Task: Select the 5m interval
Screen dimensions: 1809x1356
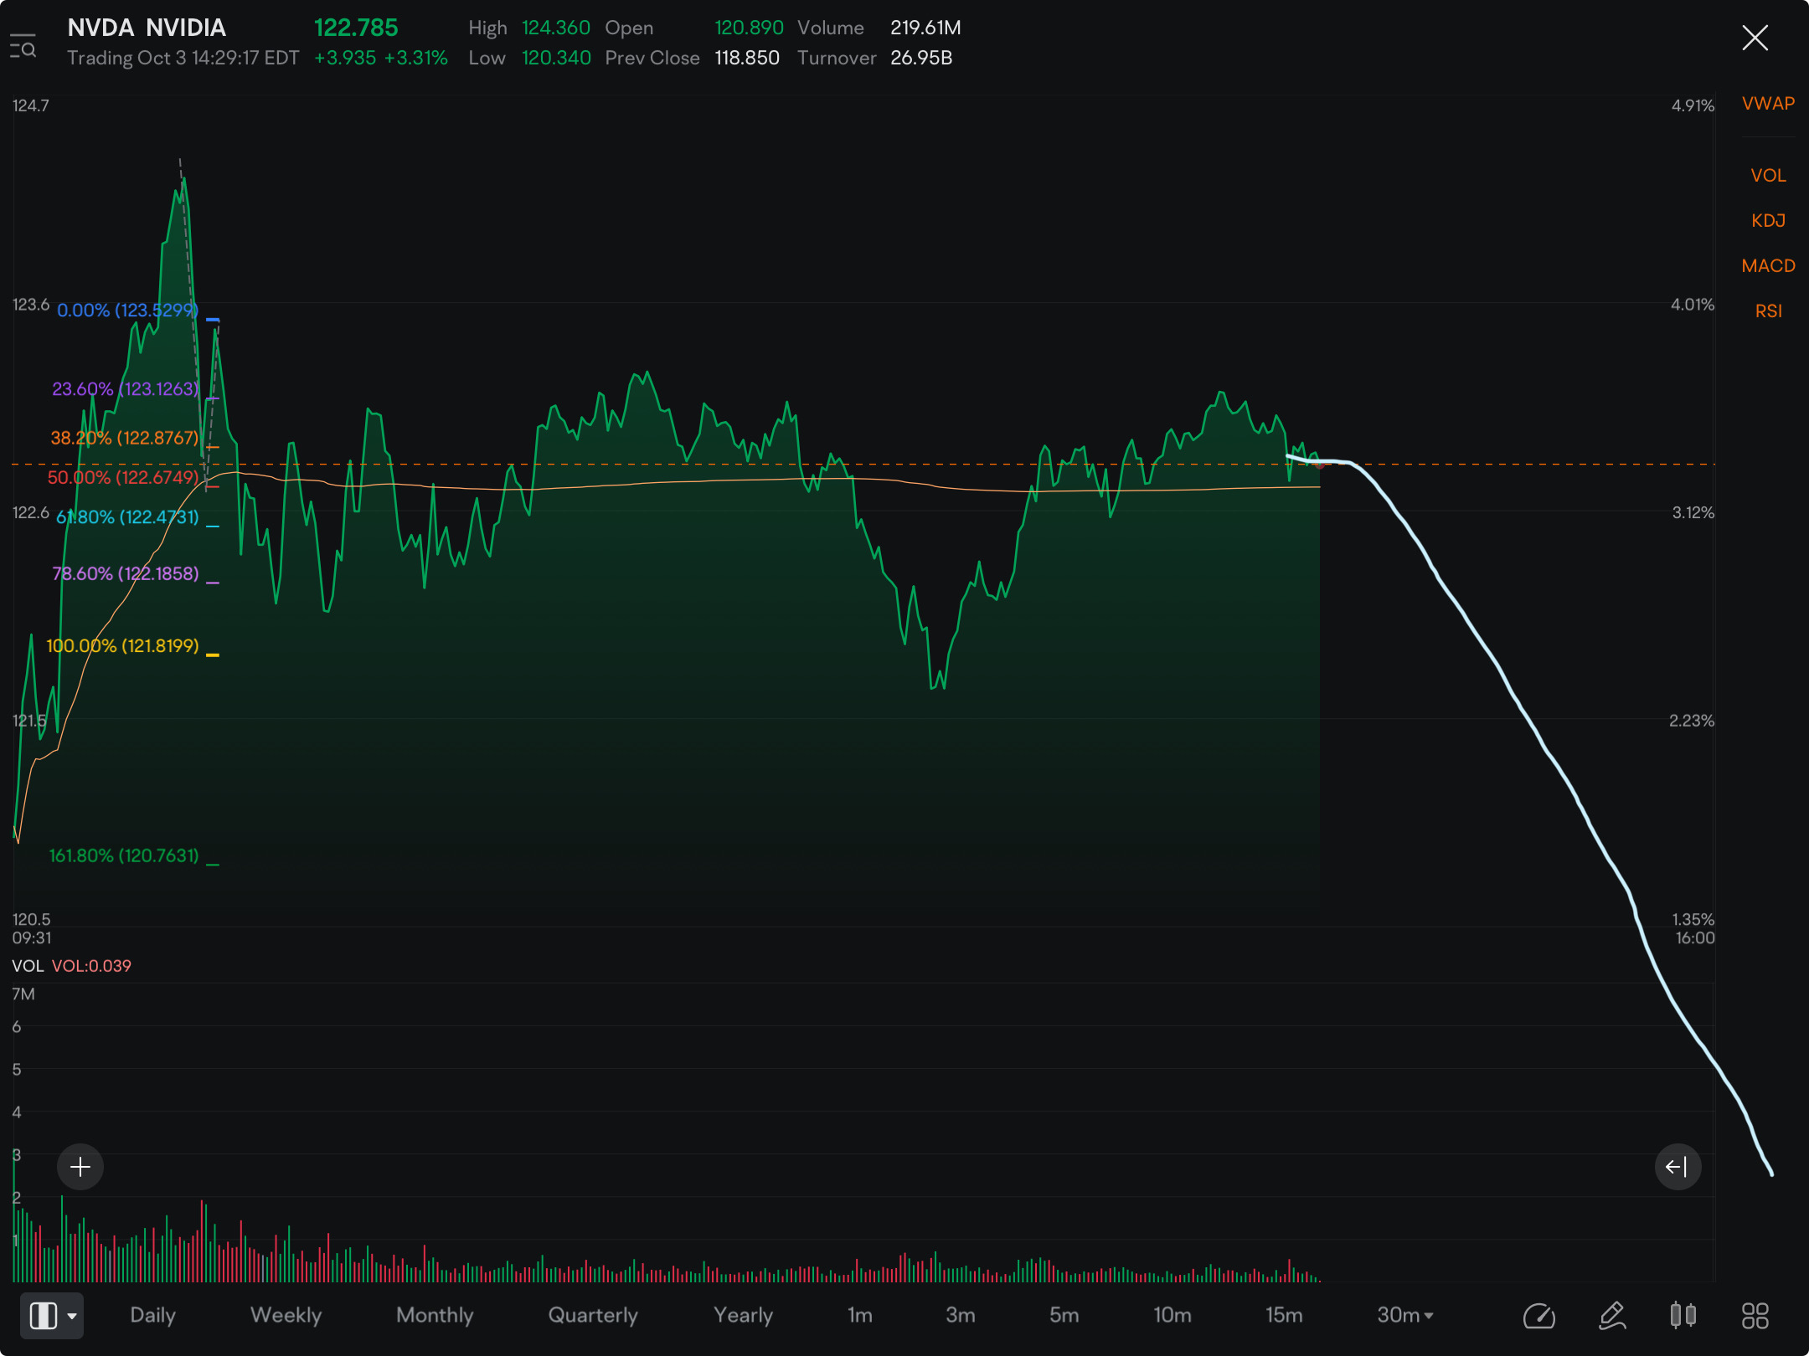Action: point(1064,1315)
